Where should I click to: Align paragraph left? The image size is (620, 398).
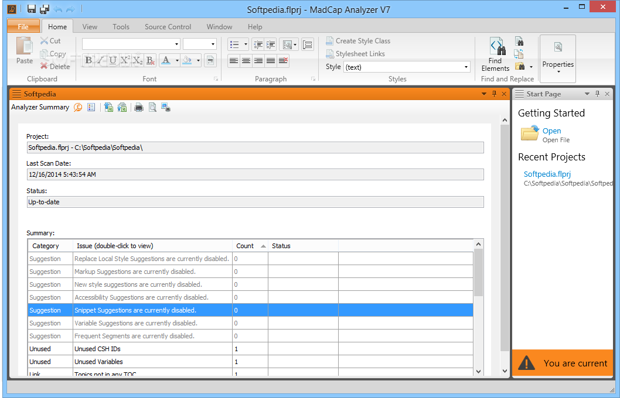point(234,60)
